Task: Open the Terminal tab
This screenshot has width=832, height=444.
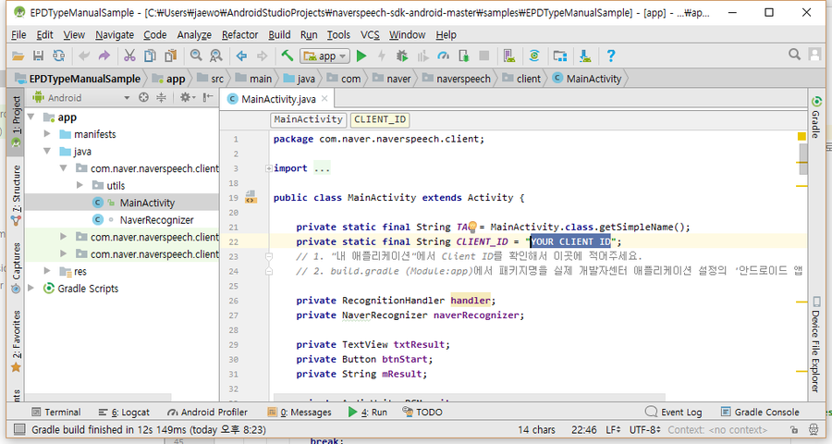Action: 56,413
